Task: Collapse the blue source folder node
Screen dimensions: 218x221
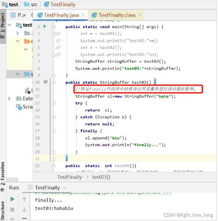Action: [17, 74]
